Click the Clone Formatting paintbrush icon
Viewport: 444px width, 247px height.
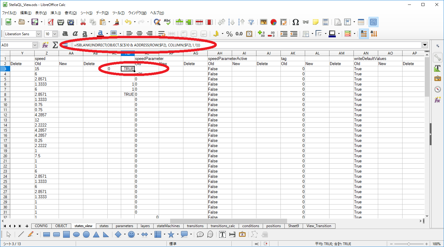(x=117, y=22)
